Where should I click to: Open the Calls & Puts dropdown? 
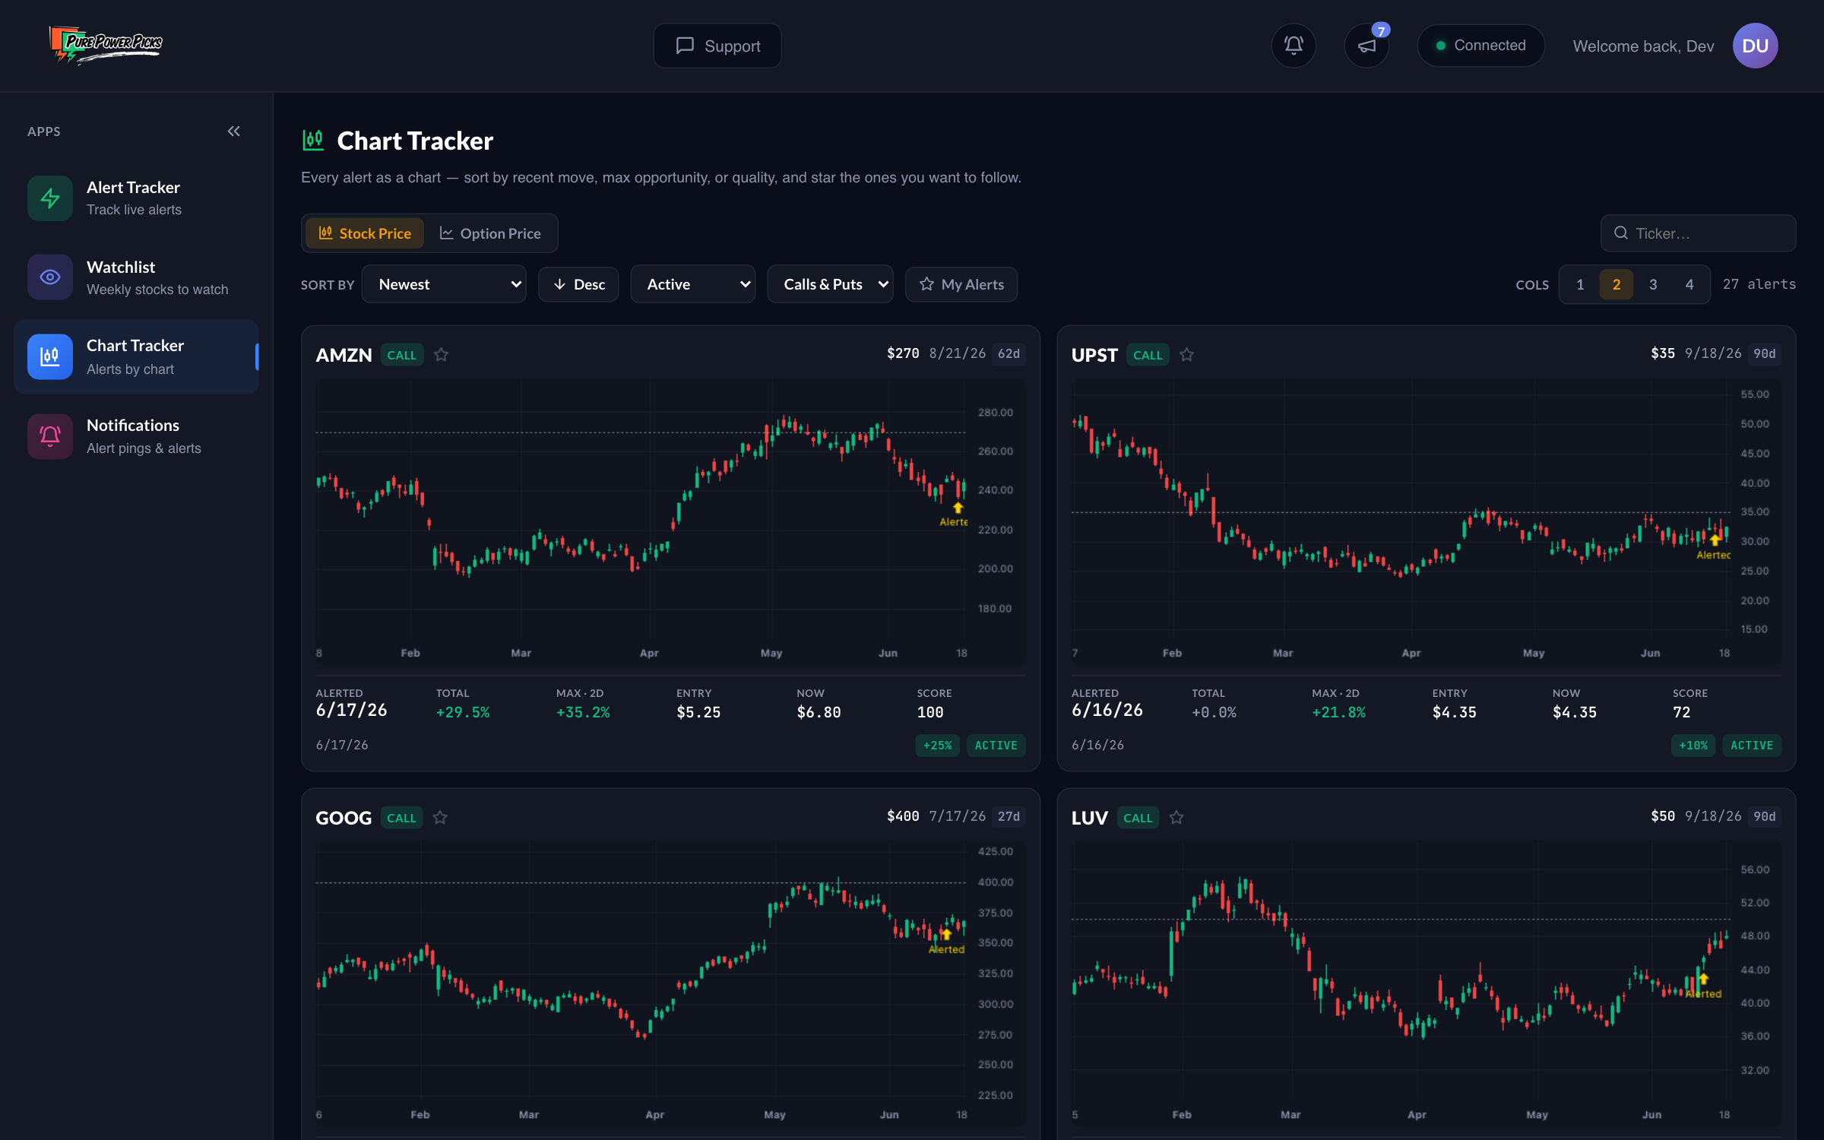click(x=831, y=284)
